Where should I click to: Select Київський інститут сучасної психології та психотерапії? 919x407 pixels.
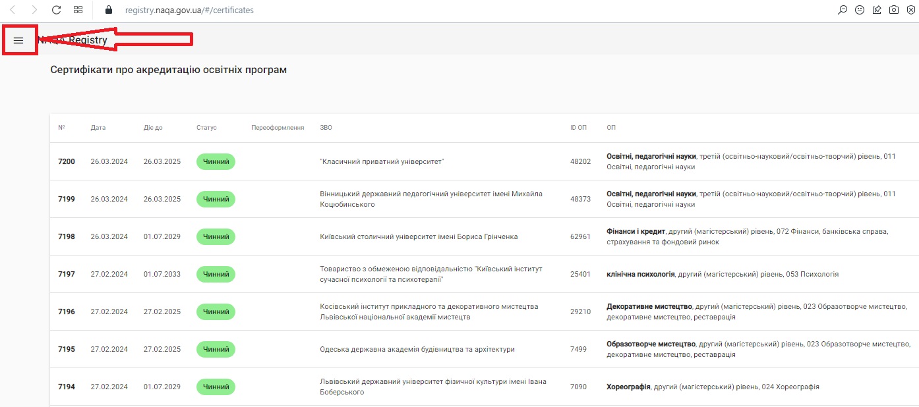click(x=430, y=274)
